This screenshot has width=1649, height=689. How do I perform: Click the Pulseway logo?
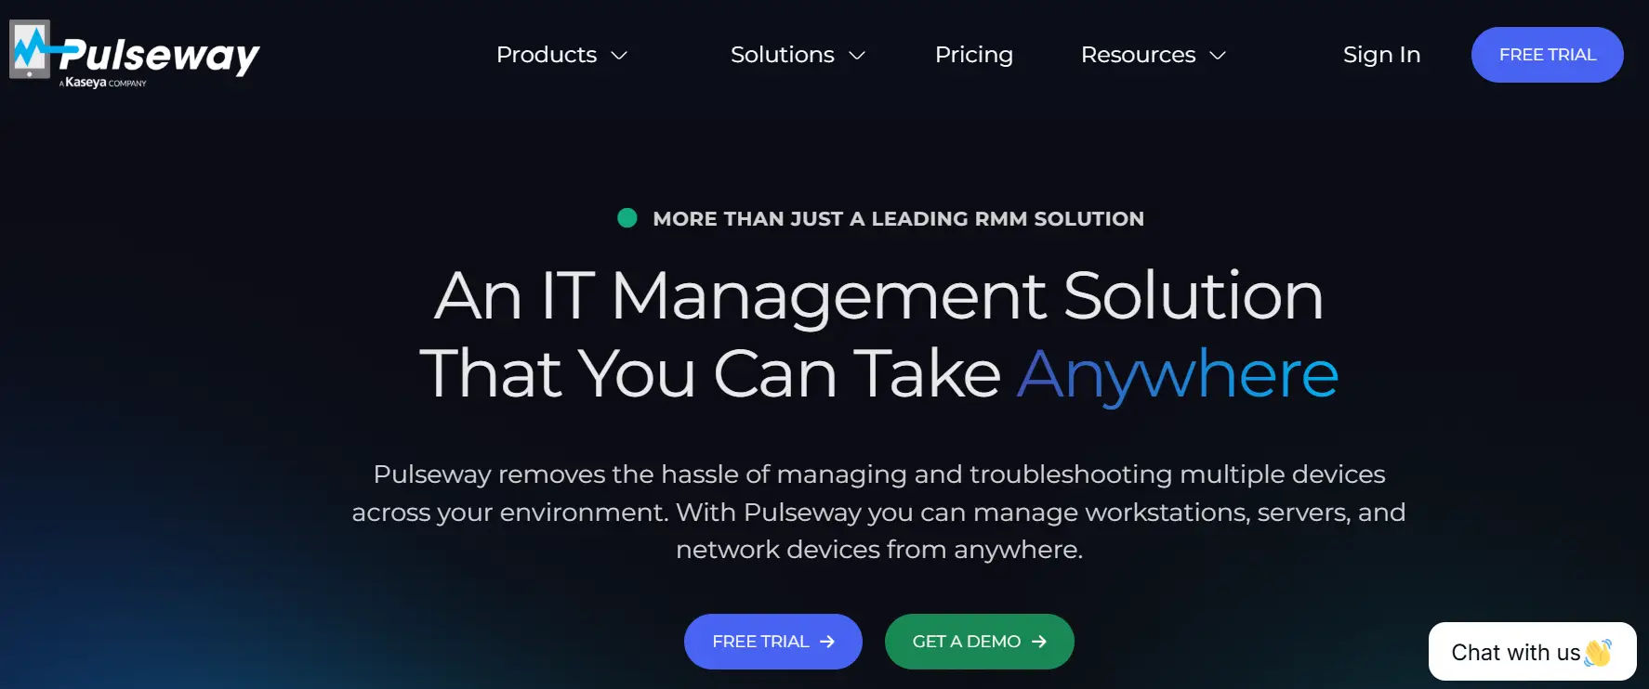[135, 54]
